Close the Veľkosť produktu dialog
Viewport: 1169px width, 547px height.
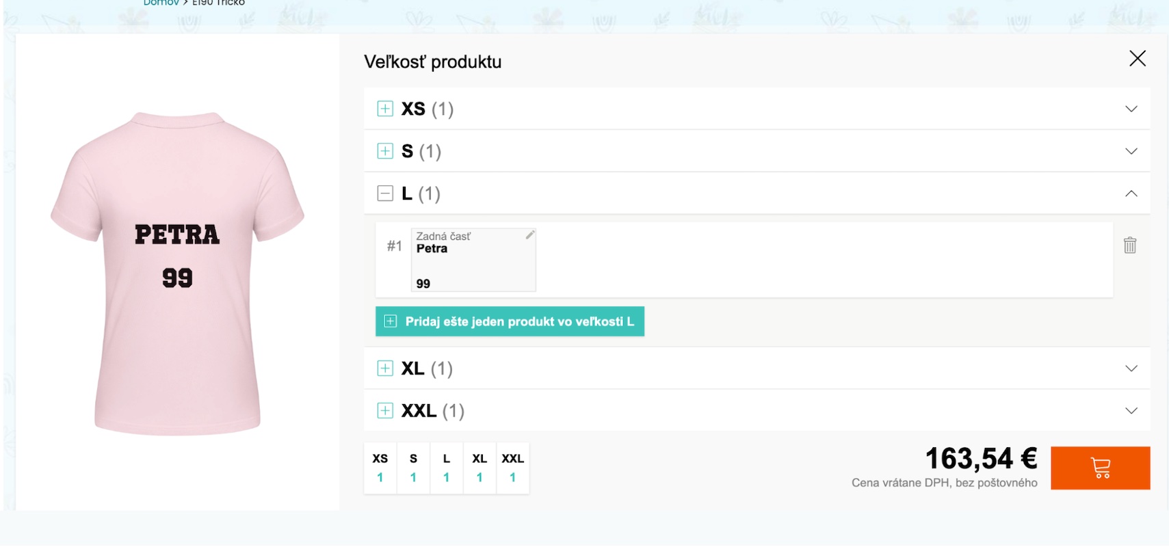click(1137, 59)
